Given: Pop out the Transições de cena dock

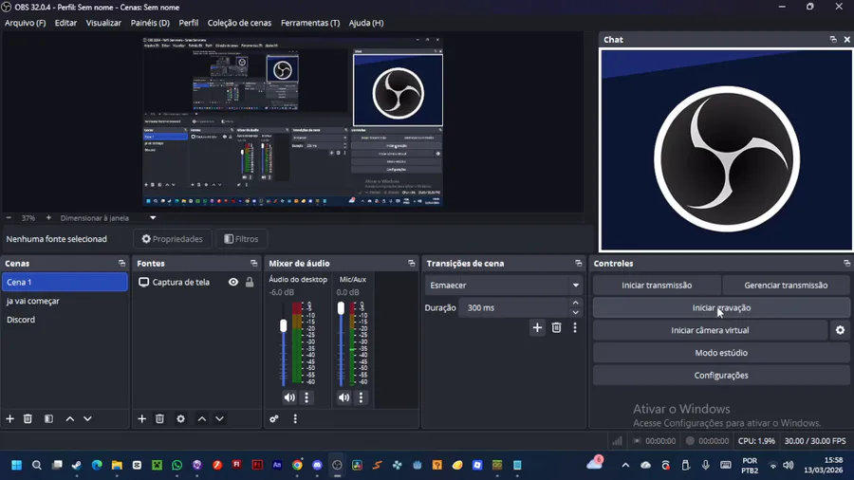Looking at the screenshot, I should tap(579, 264).
